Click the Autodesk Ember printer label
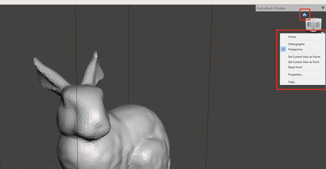This screenshot has width=326, height=169. tap(271, 8)
